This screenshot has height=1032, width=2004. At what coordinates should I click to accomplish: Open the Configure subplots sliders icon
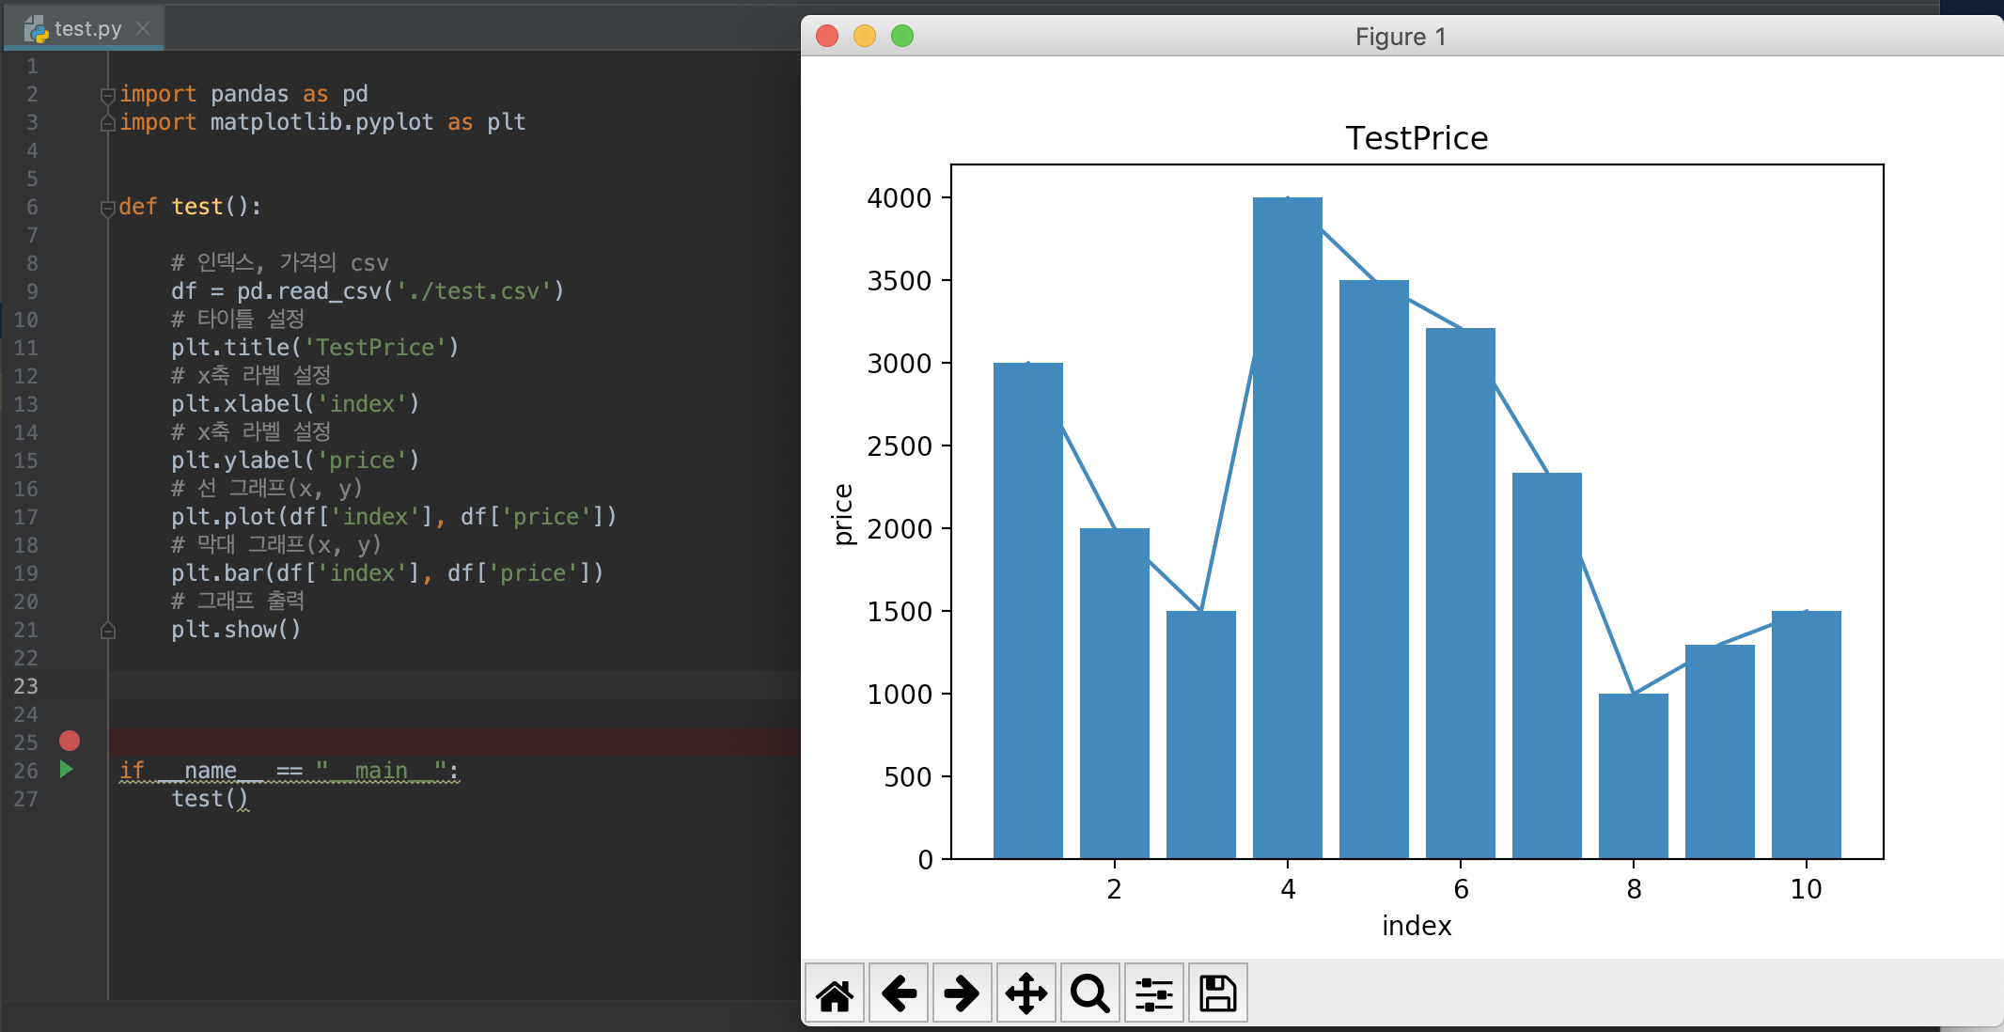(x=1153, y=993)
